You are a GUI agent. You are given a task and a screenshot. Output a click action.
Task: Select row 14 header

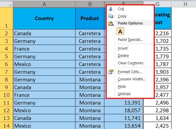(x=6, y=126)
